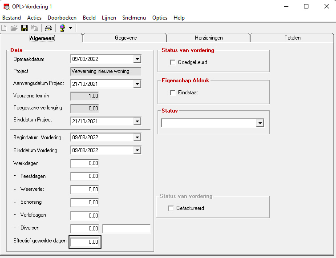Click the Opmaakdatum date value 09/08/2022
This screenshot has height=258, width=336.
point(85,59)
